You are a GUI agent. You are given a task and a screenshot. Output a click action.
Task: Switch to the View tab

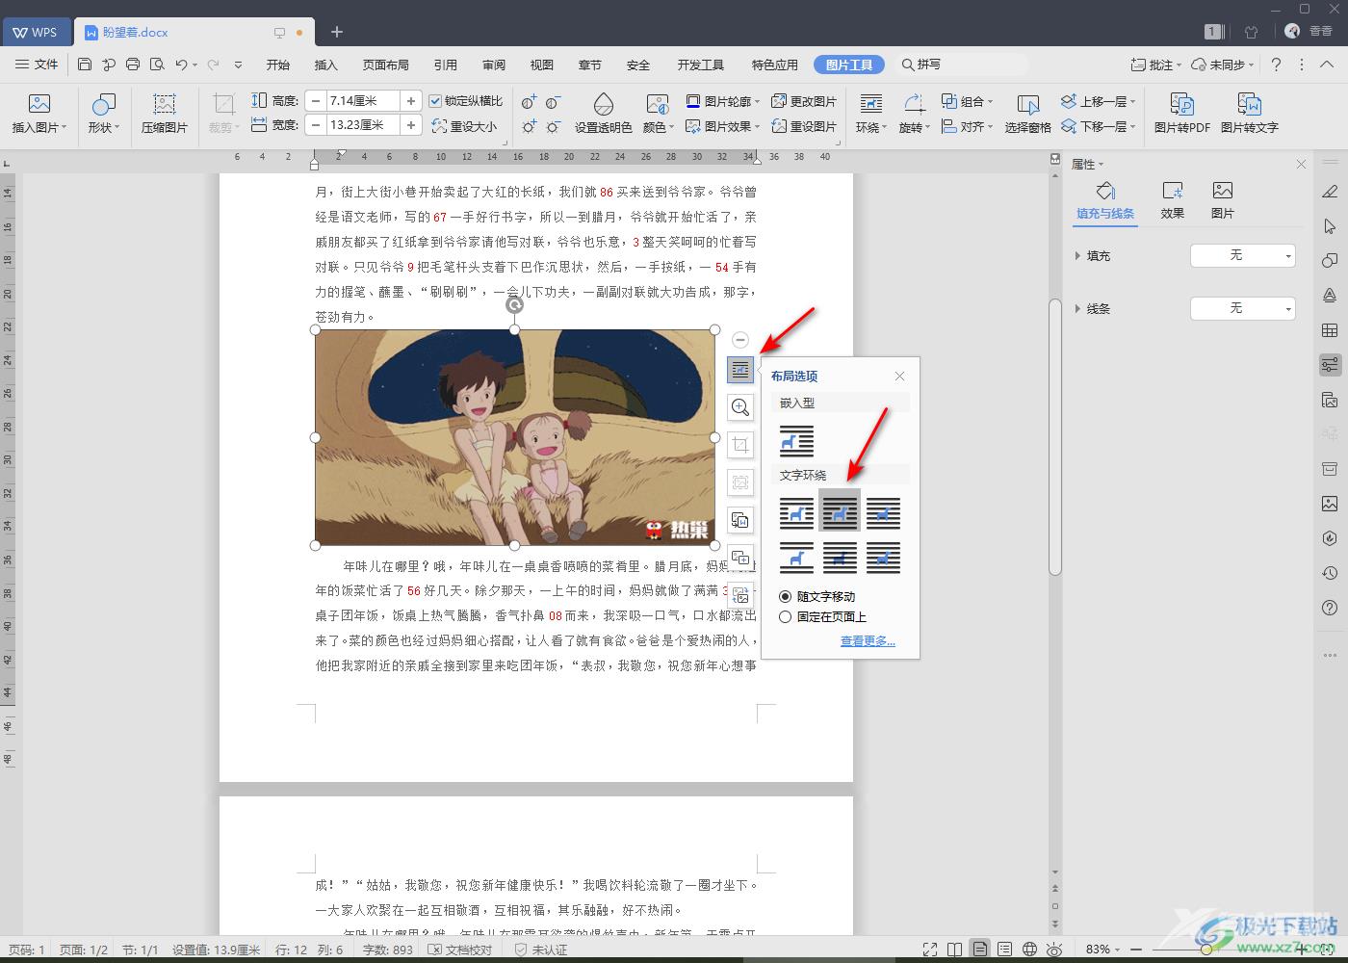542,65
